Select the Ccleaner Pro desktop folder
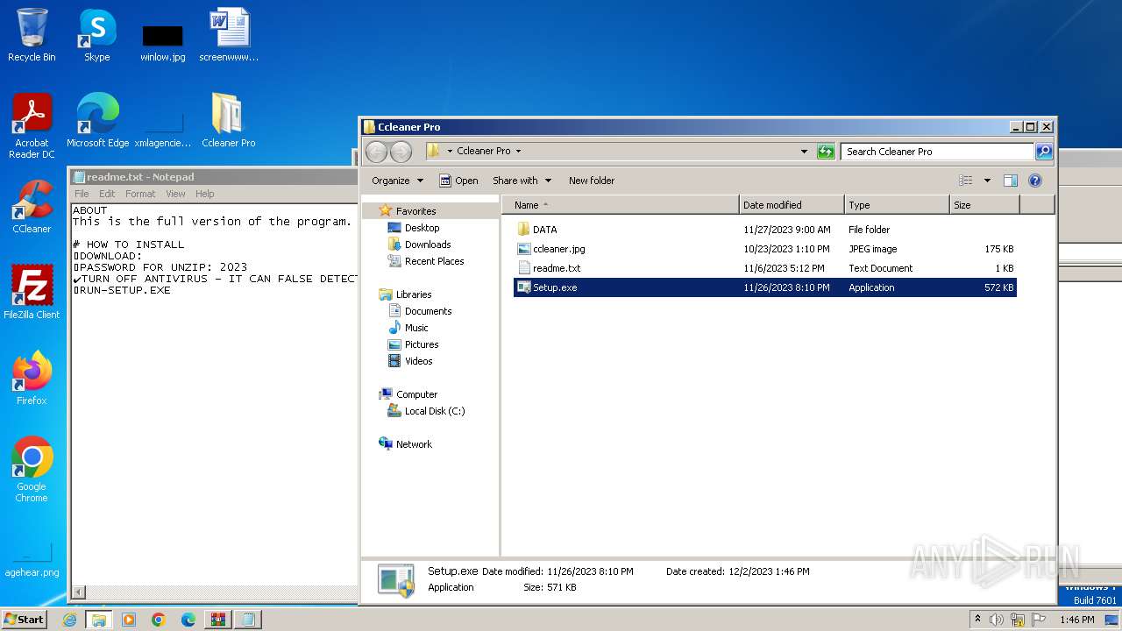Screen dimensions: 1122x631 229,121
